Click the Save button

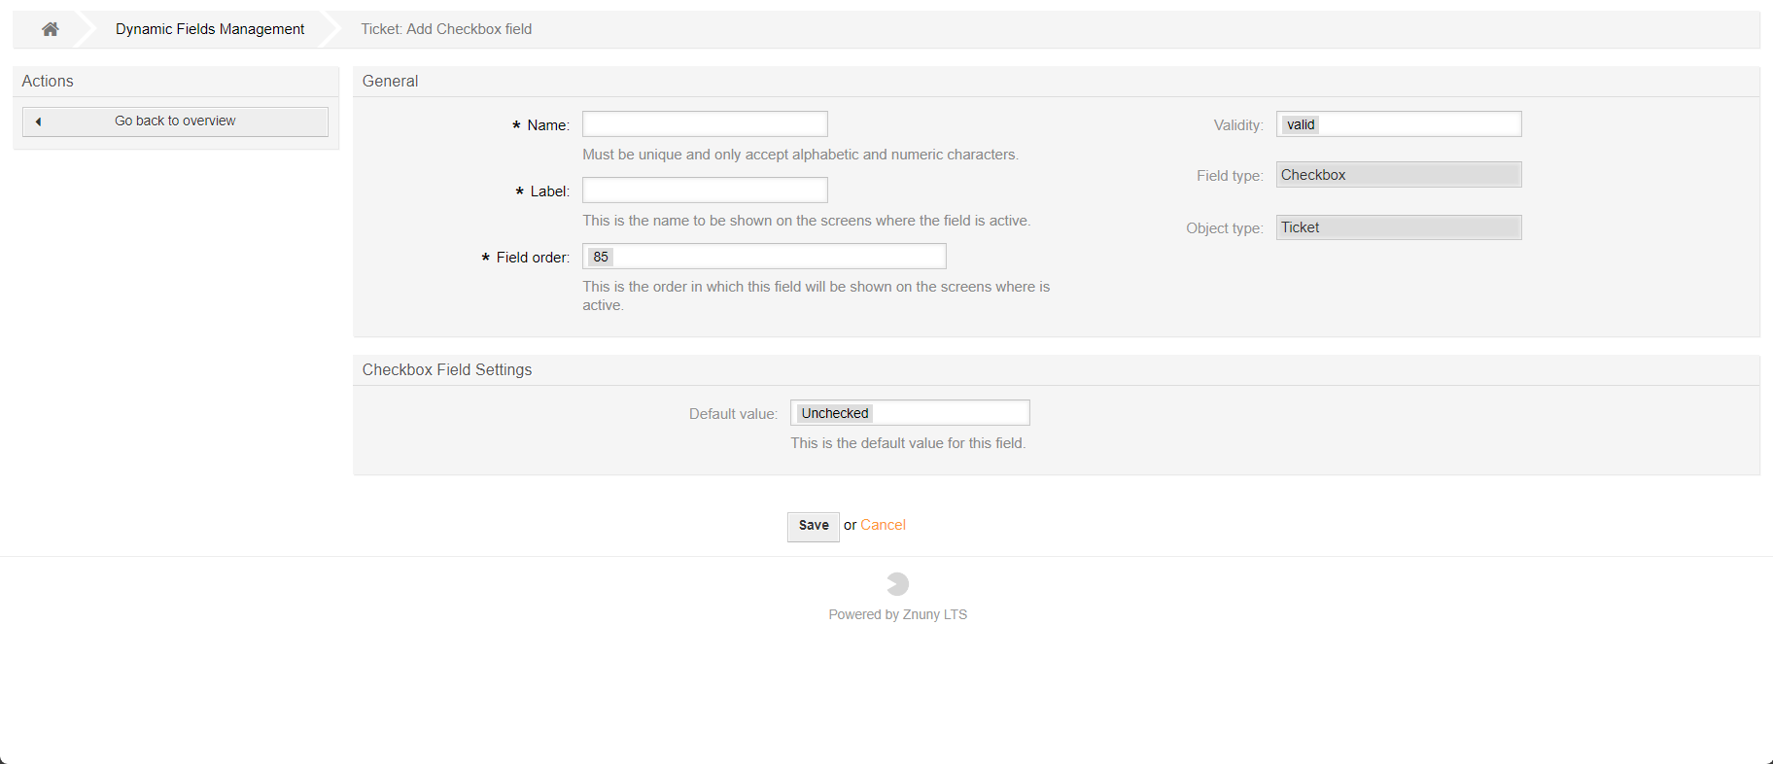(x=813, y=526)
